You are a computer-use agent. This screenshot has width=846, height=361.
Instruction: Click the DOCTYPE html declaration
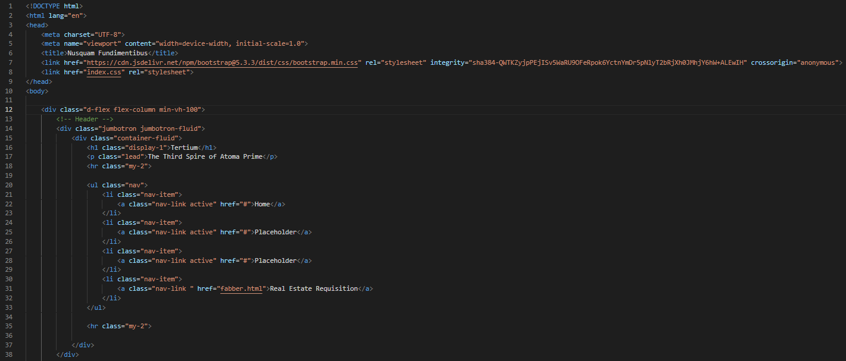tap(54, 6)
